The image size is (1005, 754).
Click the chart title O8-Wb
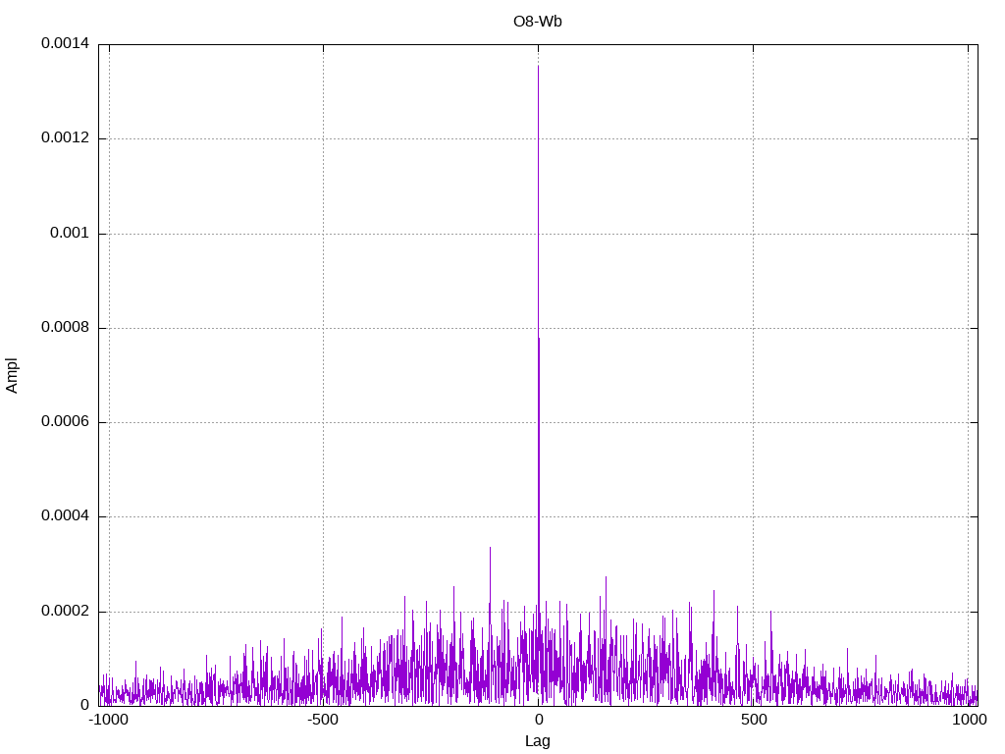pos(538,22)
